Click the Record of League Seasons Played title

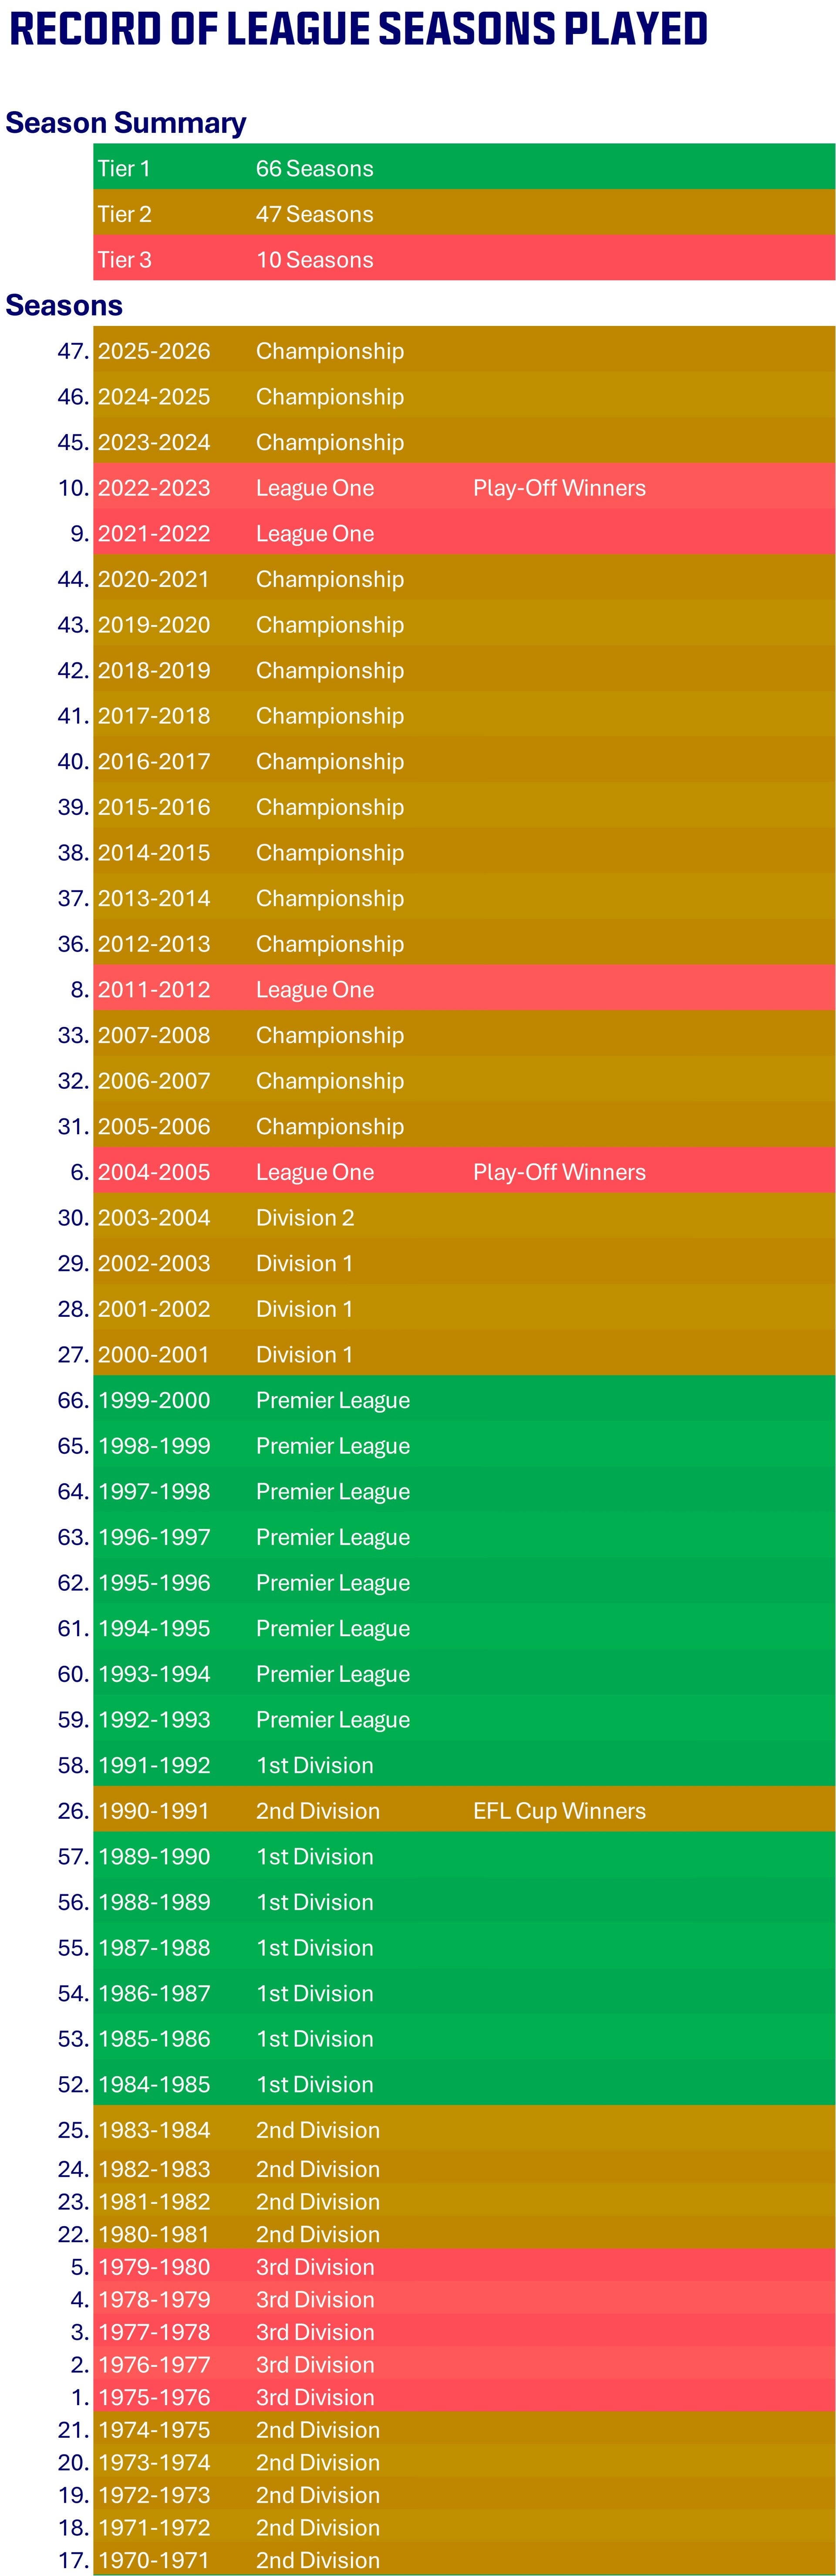pos(359,29)
